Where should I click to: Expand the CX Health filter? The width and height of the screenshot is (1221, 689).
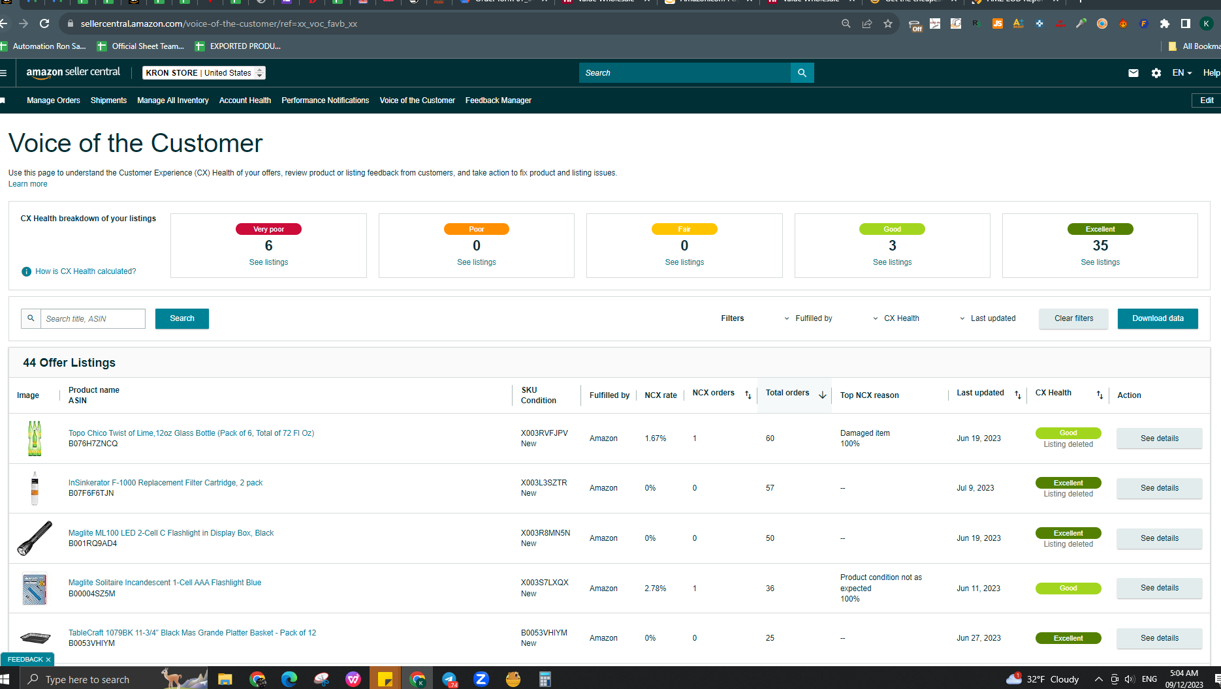896,318
